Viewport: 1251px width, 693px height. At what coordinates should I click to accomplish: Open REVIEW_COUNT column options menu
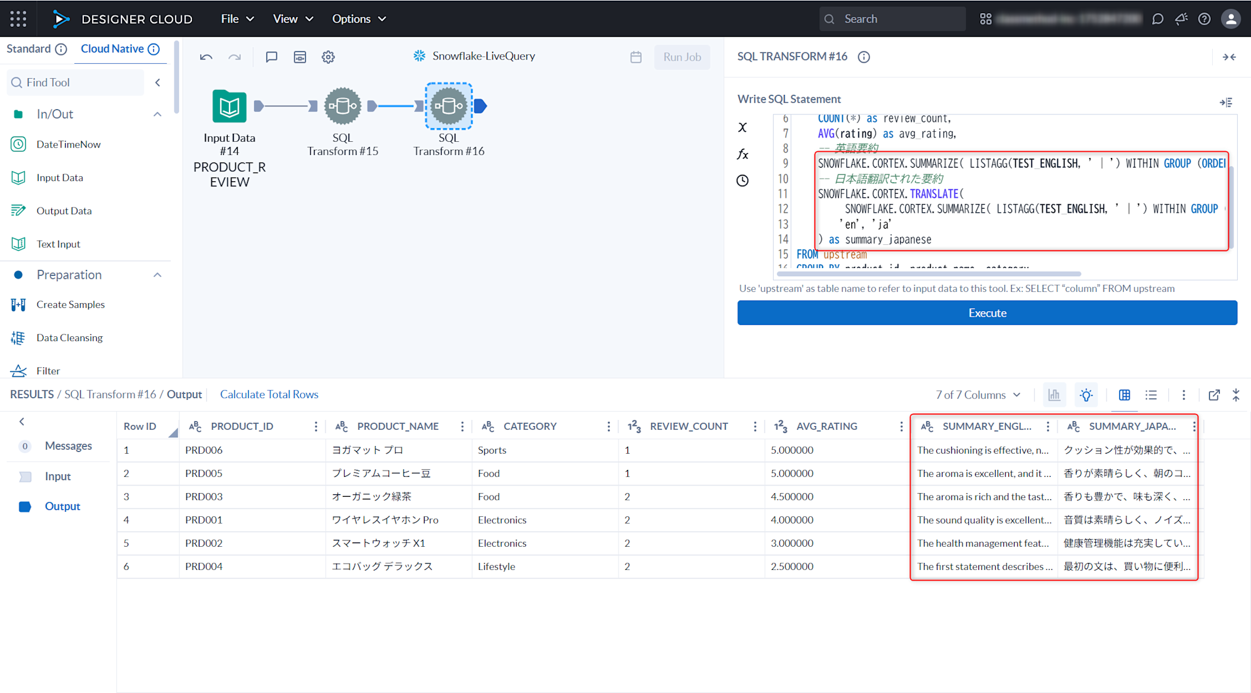755,426
